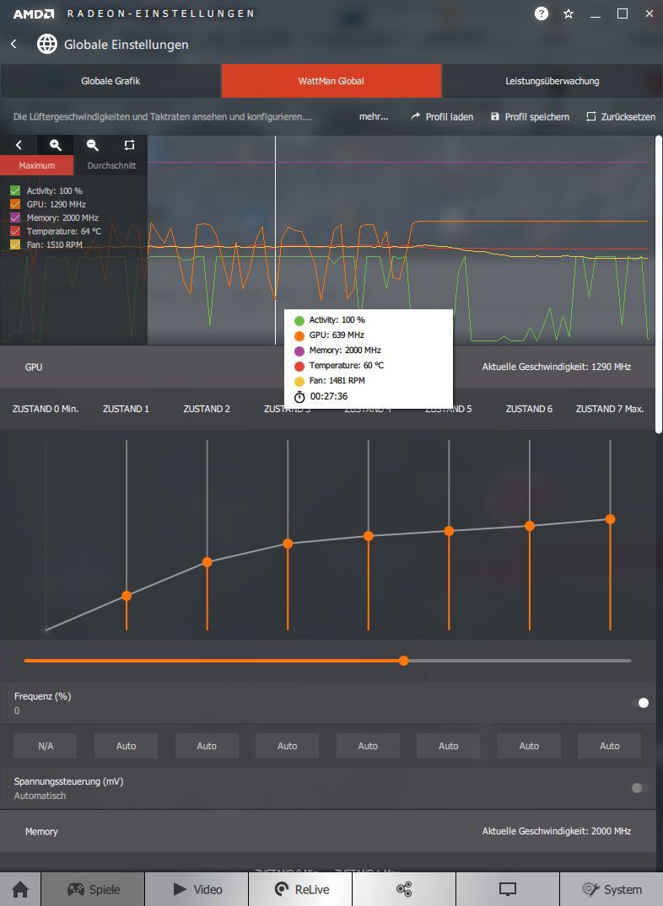This screenshot has width=663, height=906.
Task: Click the Zustand 6 curve point
Action: (x=530, y=526)
